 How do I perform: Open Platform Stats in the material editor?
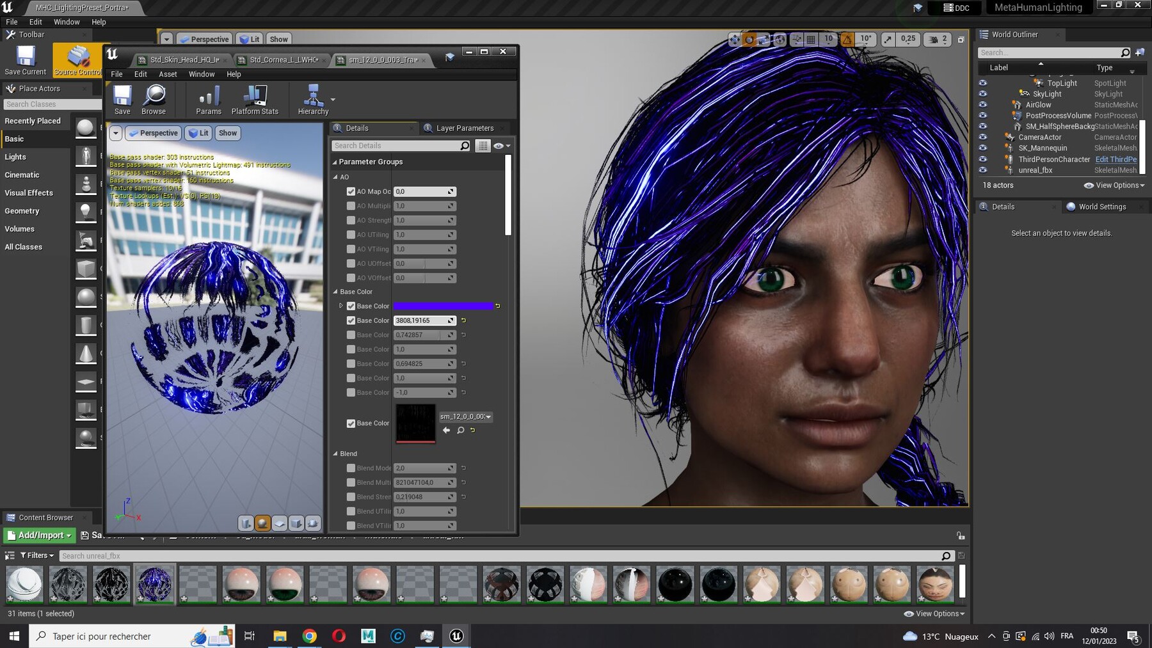255,100
